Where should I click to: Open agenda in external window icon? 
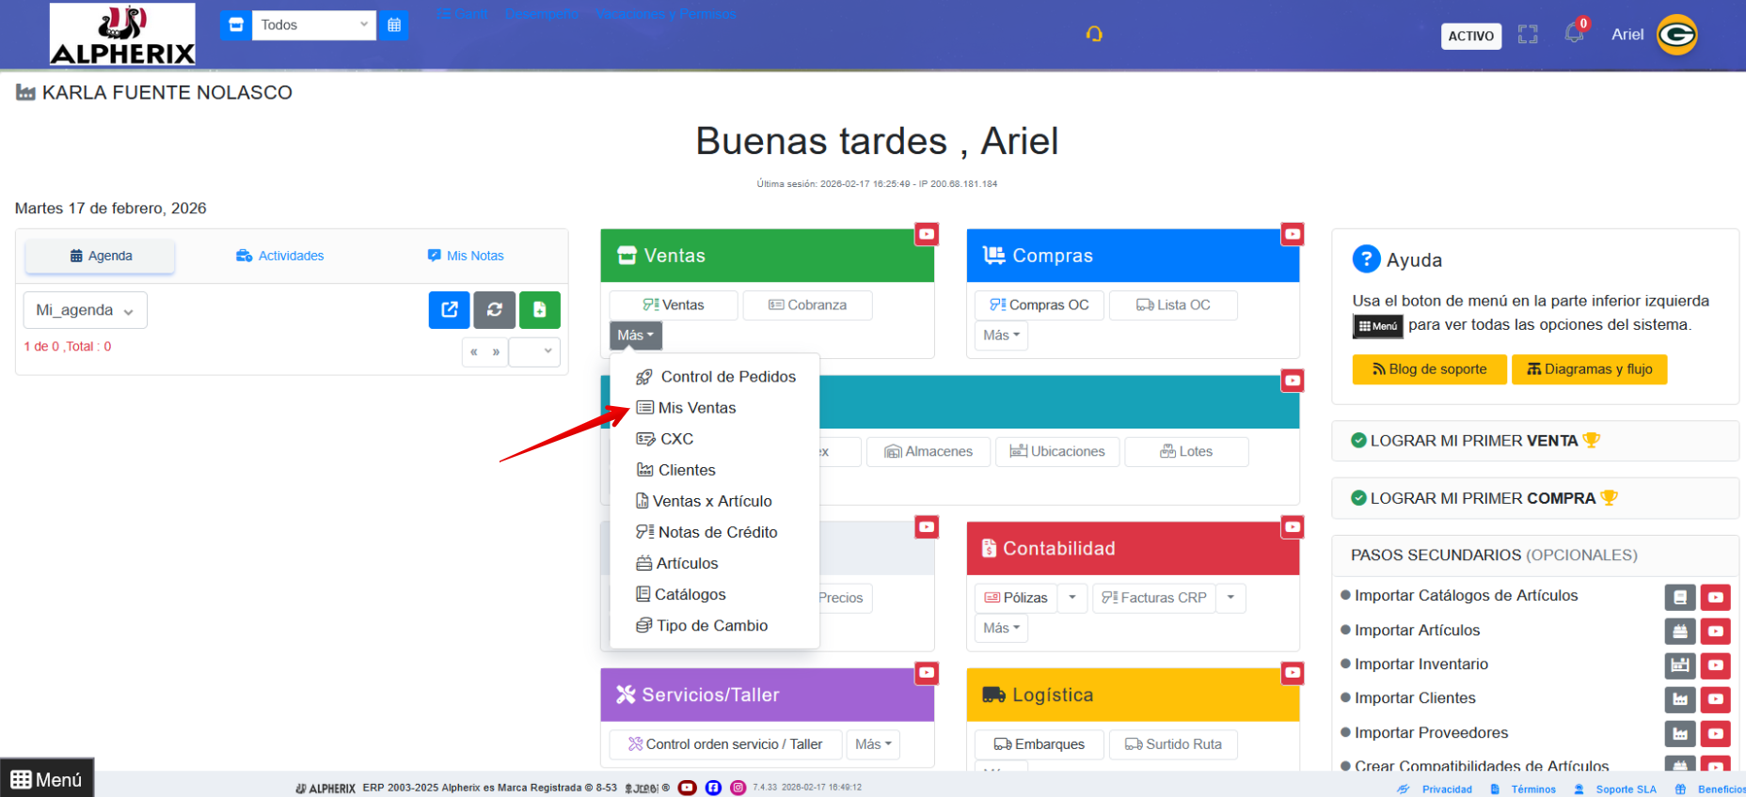click(x=450, y=309)
